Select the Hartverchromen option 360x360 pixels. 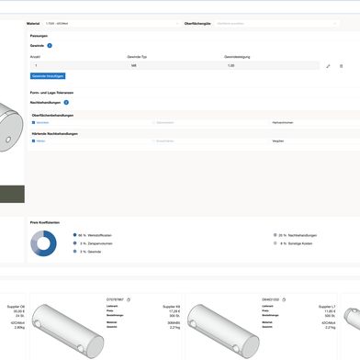pos(283,122)
